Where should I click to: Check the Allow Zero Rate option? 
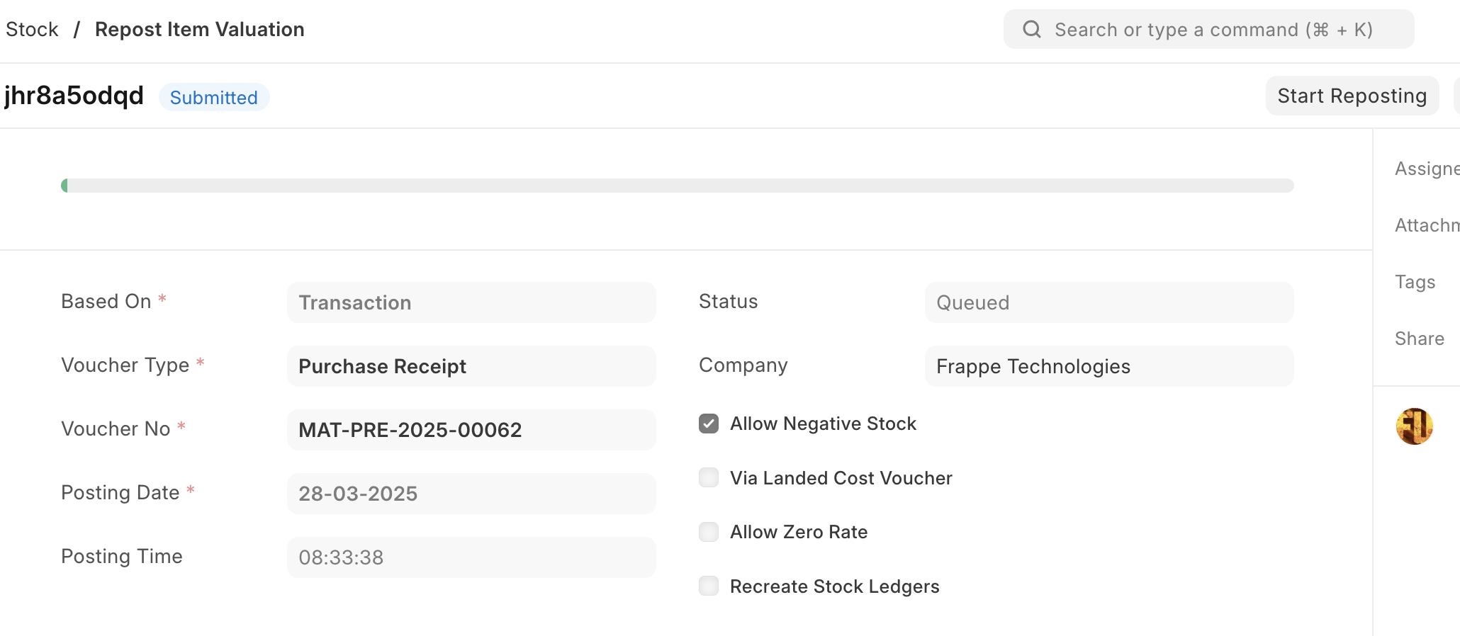[709, 532]
